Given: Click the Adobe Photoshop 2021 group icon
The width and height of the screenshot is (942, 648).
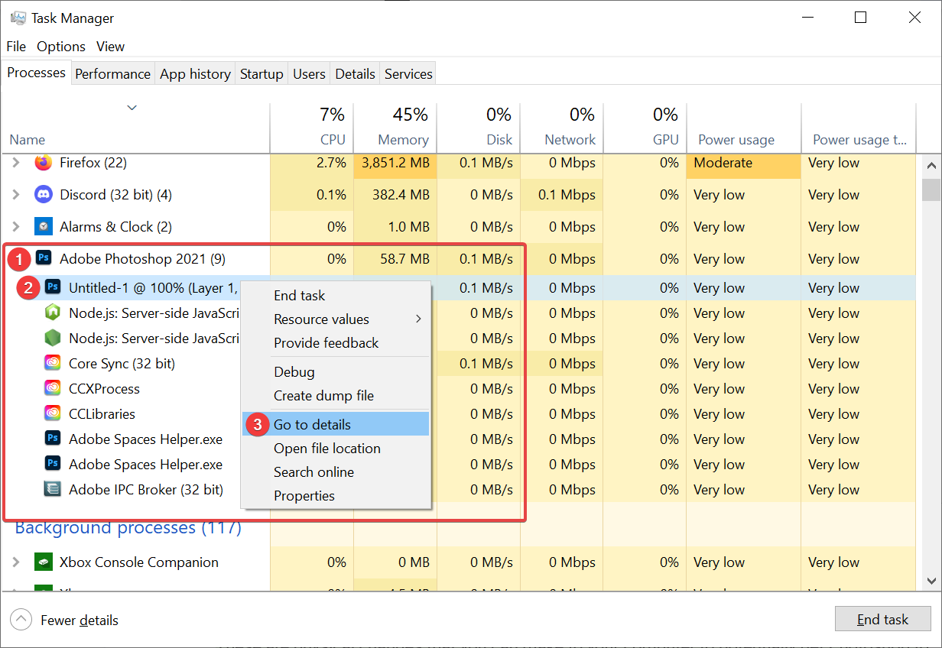Looking at the screenshot, I should click(x=44, y=259).
